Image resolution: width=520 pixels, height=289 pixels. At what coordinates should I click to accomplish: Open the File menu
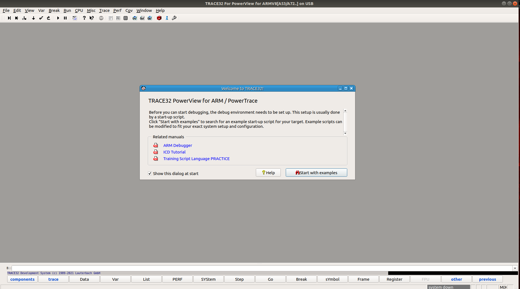(6, 10)
